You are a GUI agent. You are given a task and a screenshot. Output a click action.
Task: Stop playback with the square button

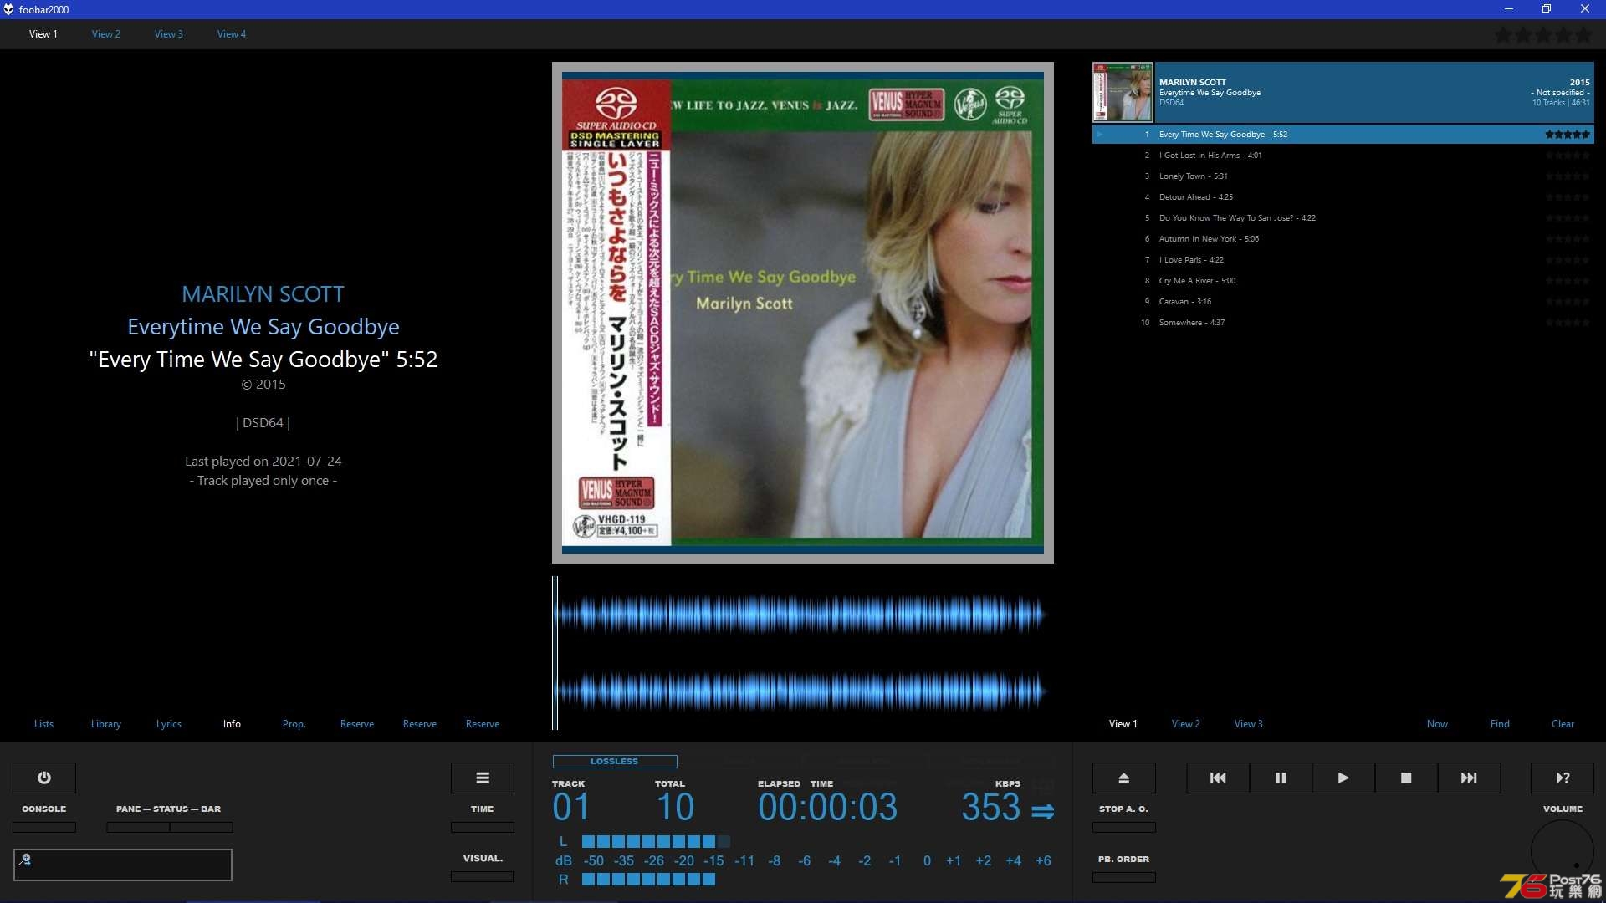[1406, 778]
